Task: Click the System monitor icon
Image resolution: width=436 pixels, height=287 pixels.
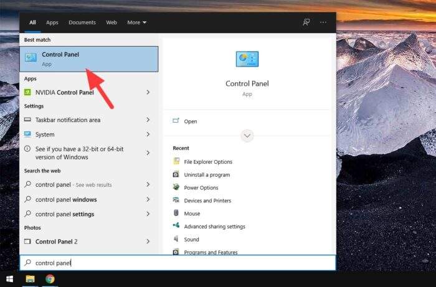Action: (x=27, y=134)
